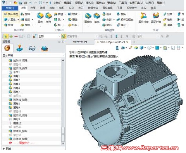Open the blue 文件(F) file button
This screenshot has height=153, width=186.
(x=10, y=8)
